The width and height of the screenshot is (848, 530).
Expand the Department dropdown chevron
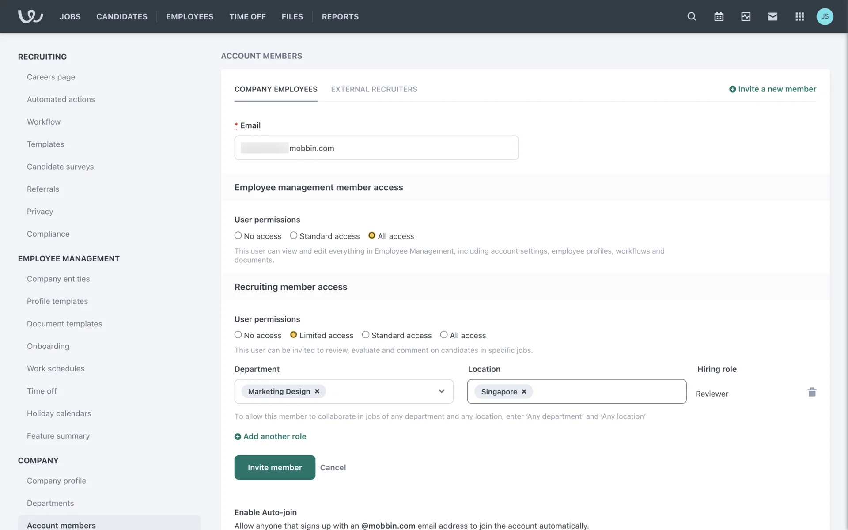click(441, 391)
